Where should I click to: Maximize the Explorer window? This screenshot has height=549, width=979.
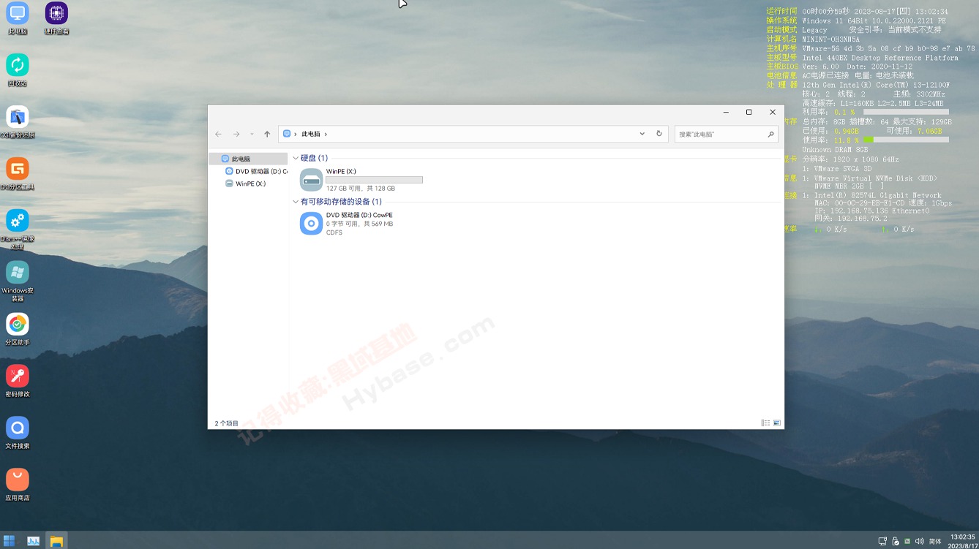click(749, 113)
